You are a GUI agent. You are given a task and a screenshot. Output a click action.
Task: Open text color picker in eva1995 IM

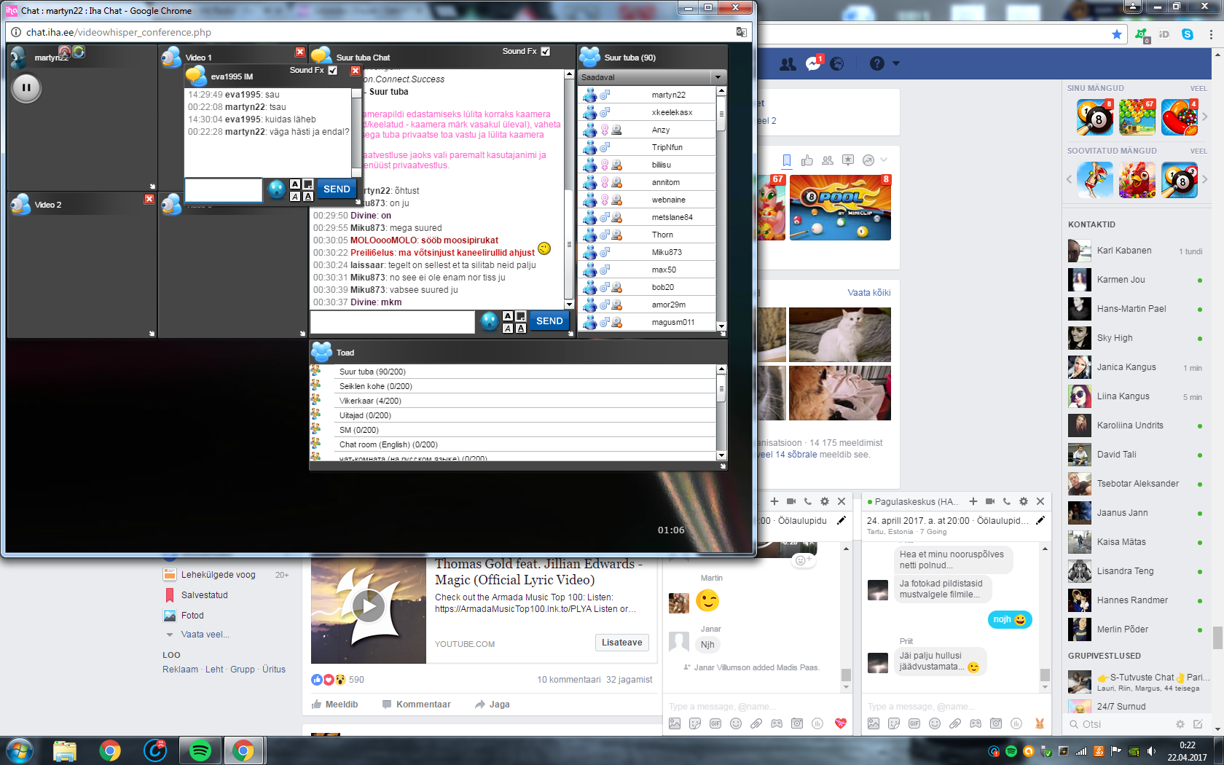click(x=308, y=184)
